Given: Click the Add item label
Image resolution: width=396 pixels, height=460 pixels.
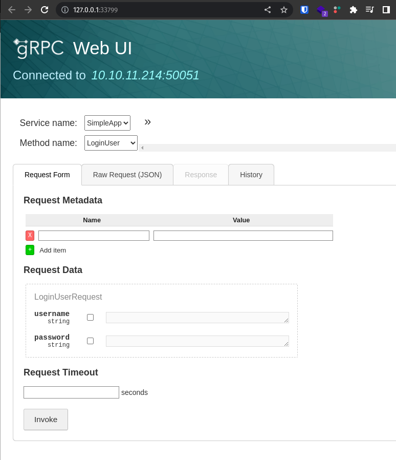Looking at the screenshot, I should click(53, 250).
